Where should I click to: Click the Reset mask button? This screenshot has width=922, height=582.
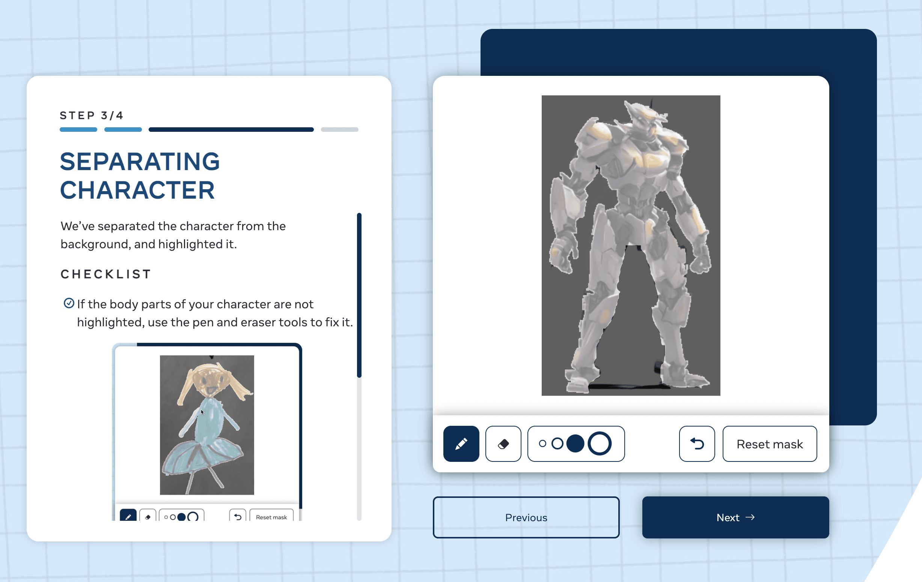tap(769, 444)
